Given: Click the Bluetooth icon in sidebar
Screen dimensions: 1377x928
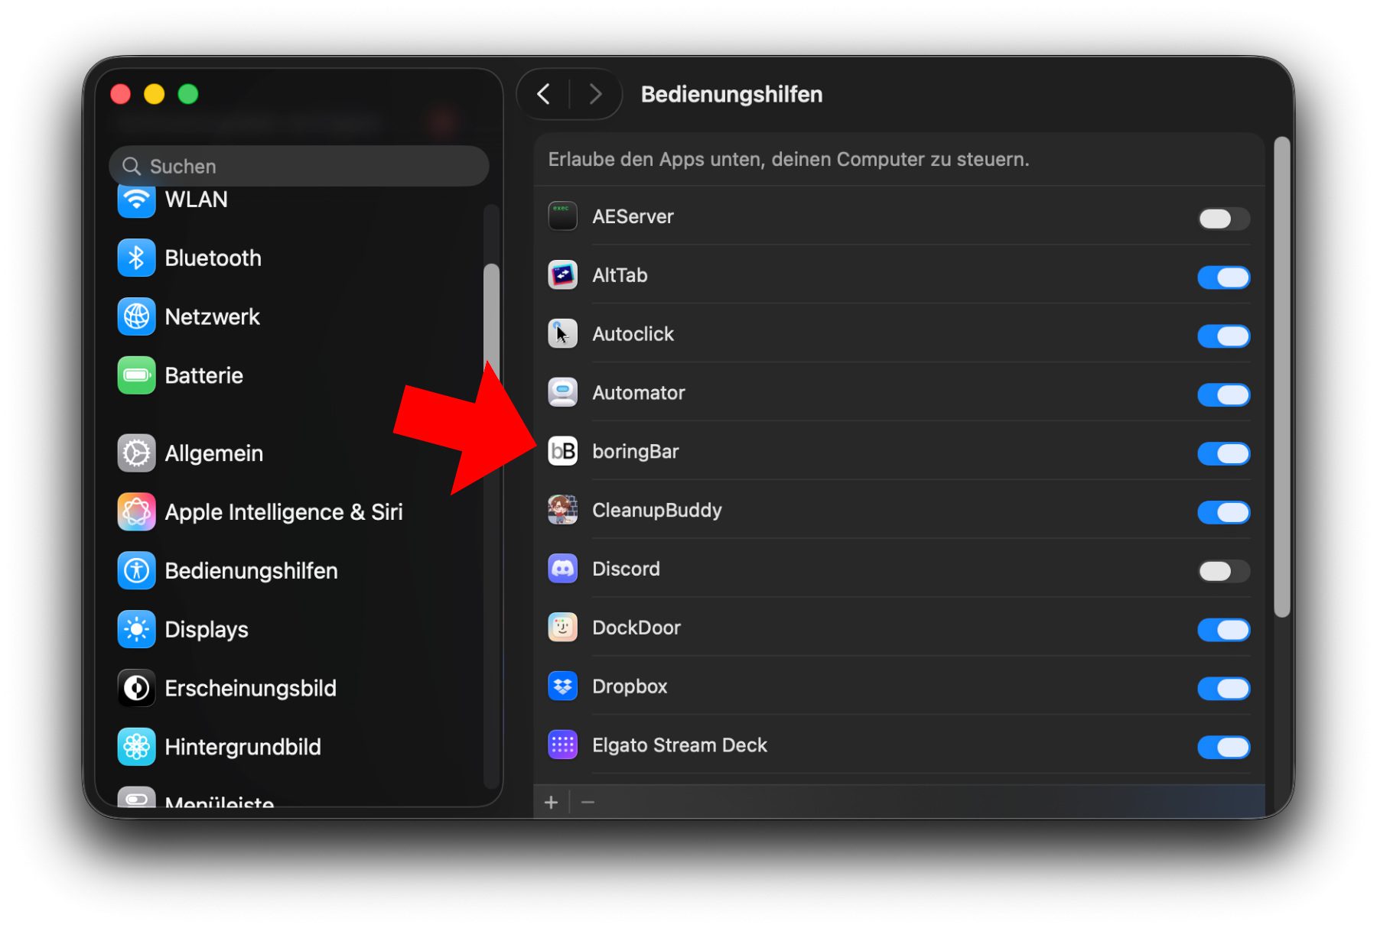Looking at the screenshot, I should tap(136, 258).
